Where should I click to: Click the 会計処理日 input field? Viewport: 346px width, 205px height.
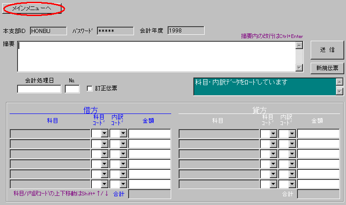pos(39,89)
